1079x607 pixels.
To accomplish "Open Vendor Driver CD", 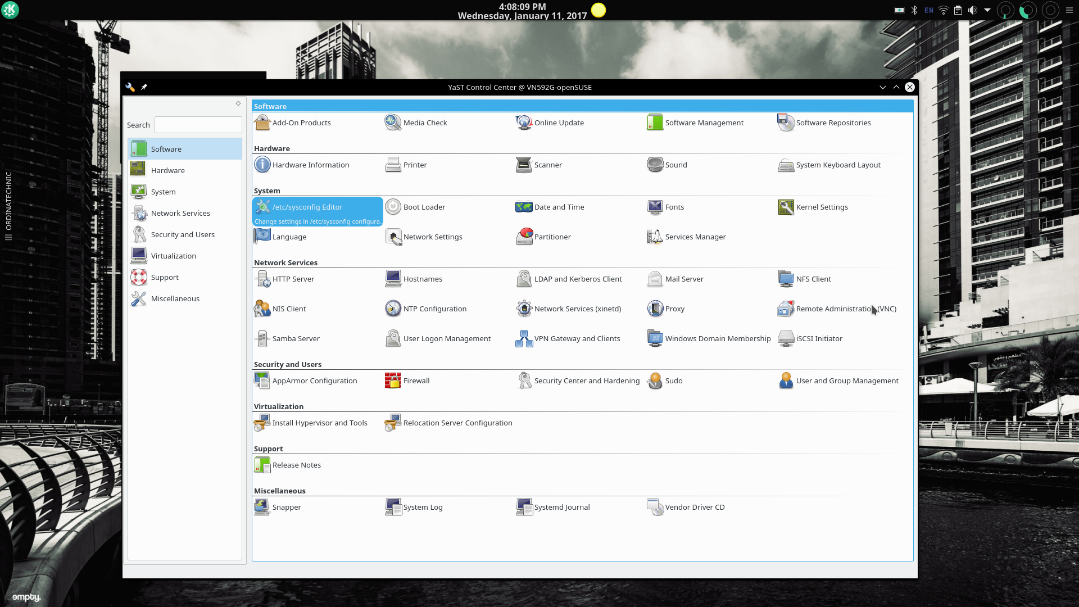I will click(x=686, y=507).
